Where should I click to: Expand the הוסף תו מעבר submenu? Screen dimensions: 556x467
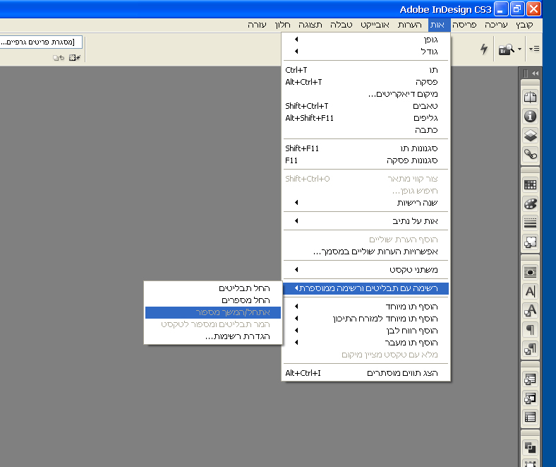pyautogui.click(x=365, y=343)
